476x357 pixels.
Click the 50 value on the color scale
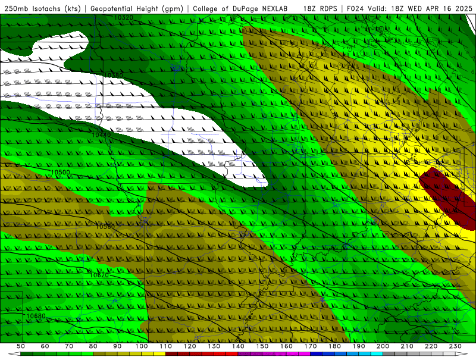coord(21,346)
